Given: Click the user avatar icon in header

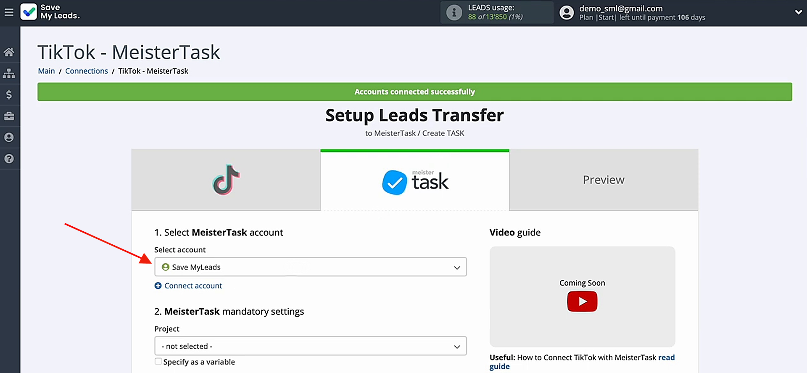Looking at the screenshot, I should [567, 13].
